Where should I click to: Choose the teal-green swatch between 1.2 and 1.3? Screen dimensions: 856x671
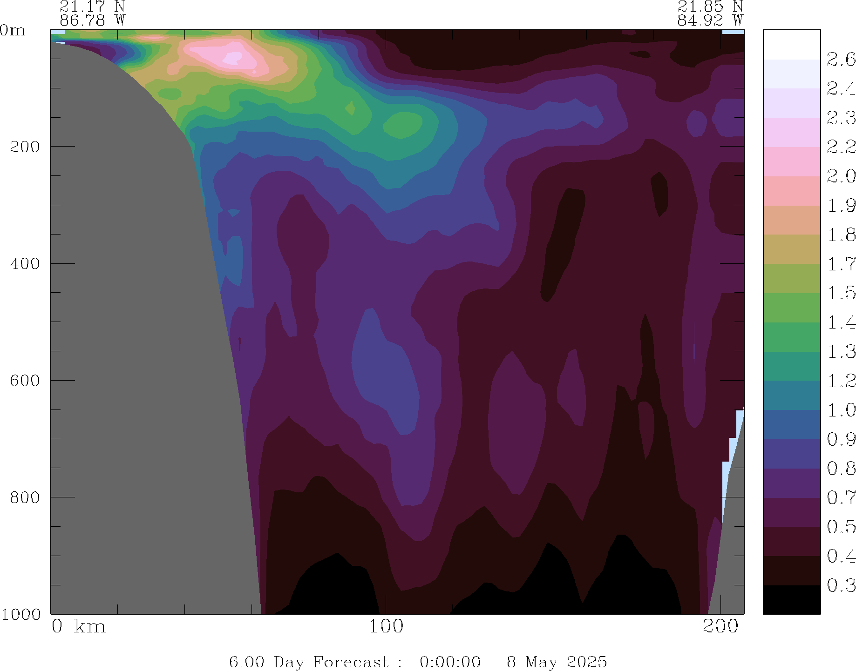click(792, 366)
